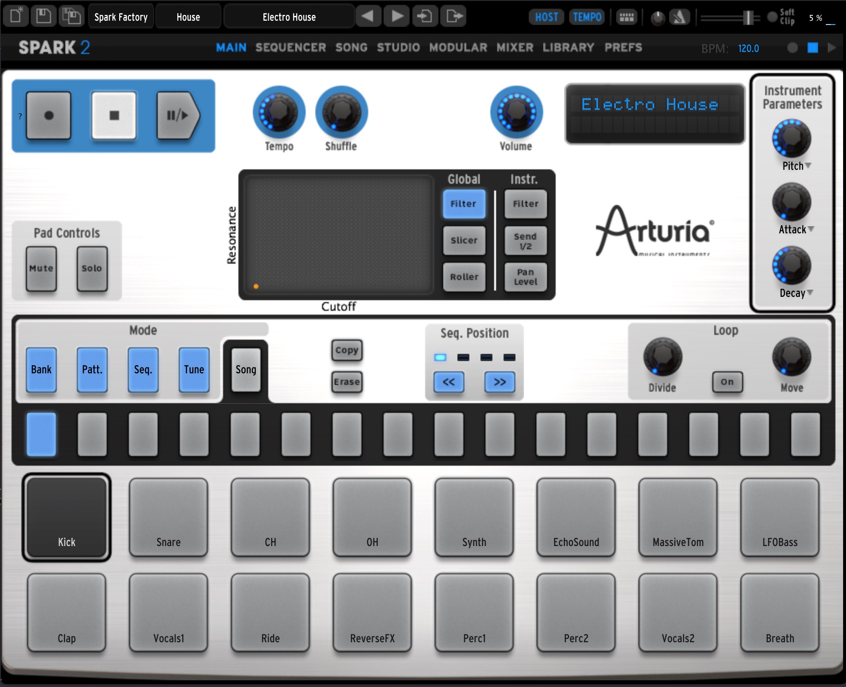Toggle the TEMPO sync button
The image size is (846, 687).
(587, 17)
